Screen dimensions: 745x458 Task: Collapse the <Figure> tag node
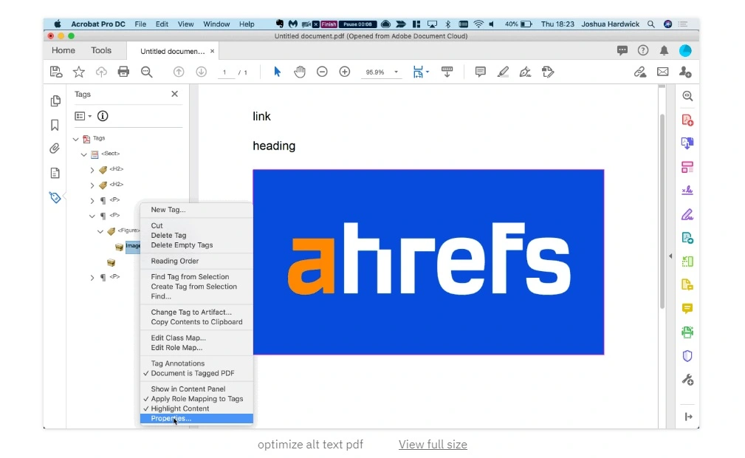[100, 231]
